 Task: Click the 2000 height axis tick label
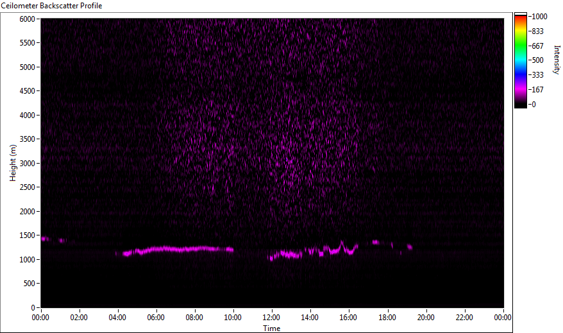[x=28, y=212]
